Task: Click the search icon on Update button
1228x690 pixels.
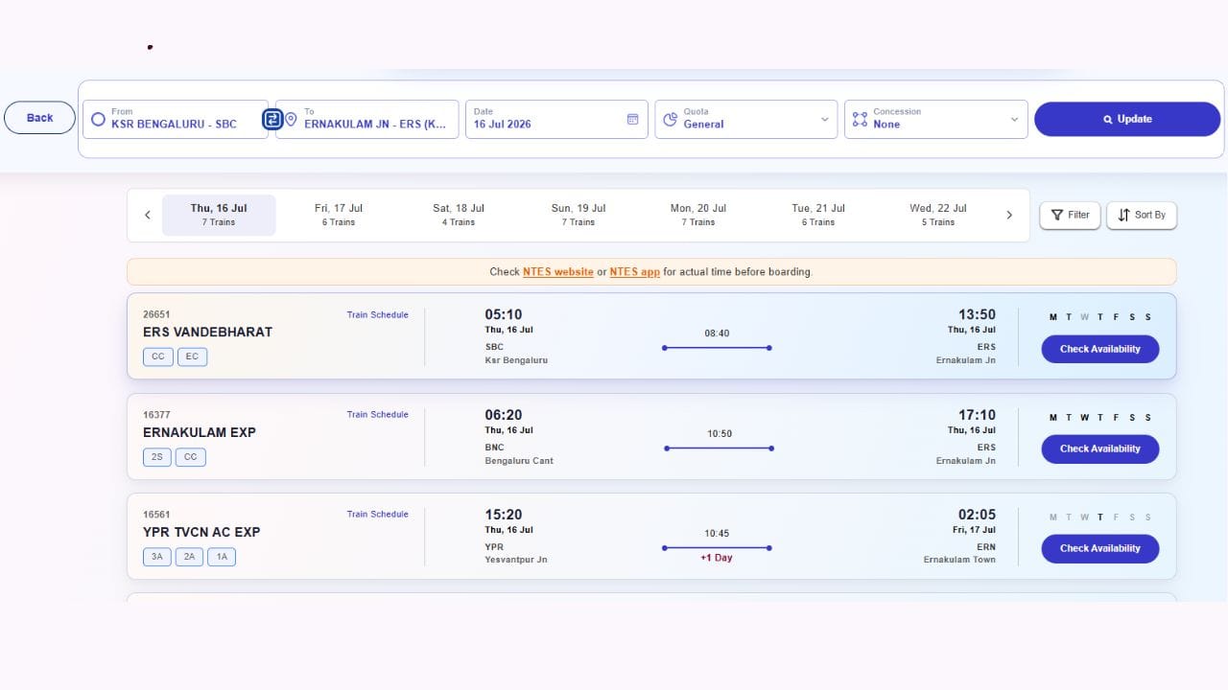Action: pos(1108,119)
